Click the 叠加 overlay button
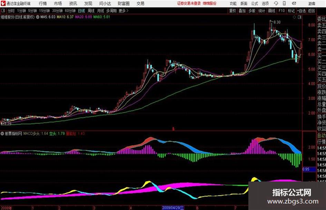 [x=242, y=11]
